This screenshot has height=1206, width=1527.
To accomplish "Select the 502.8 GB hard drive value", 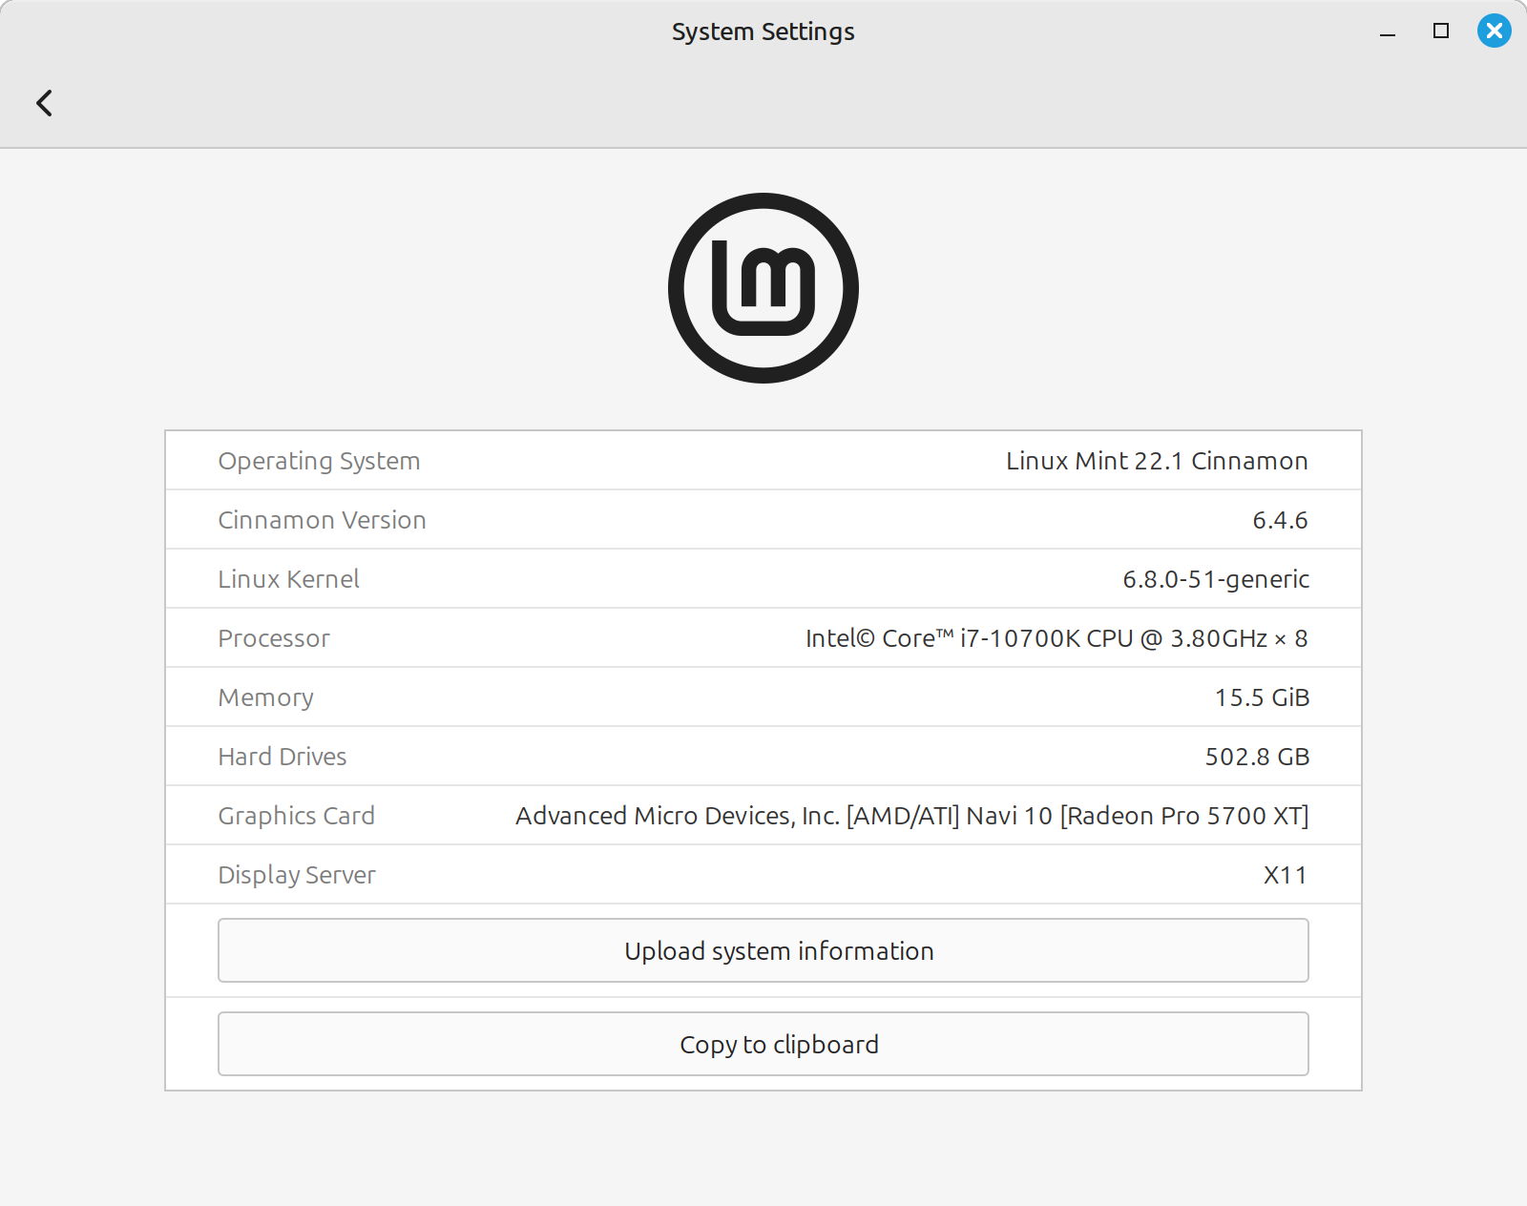I will pos(1257,757).
